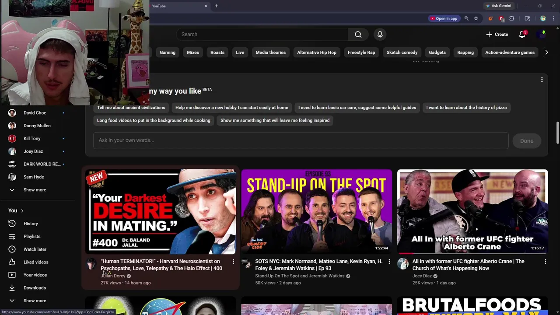Screen dimensions: 560x315
Task: Open a new browser tab
Action: (x=216, y=6)
